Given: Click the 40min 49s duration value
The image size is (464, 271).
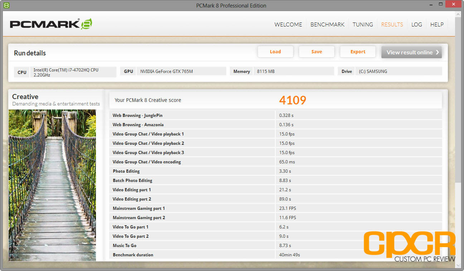Looking at the screenshot, I should pos(289,255).
